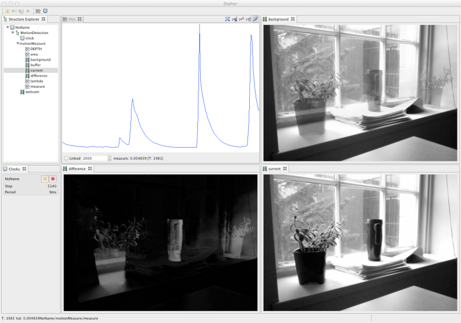Image resolution: width=461 pixels, height=323 pixels.
Task: Close the Clocks tab
Action: click(24, 169)
